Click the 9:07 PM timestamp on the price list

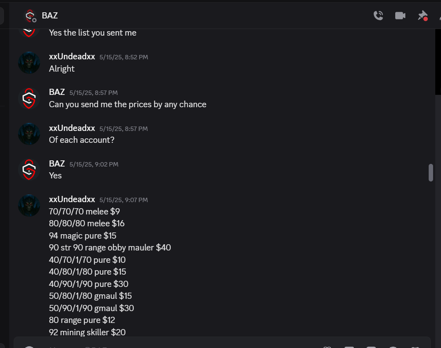click(x=124, y=199)
